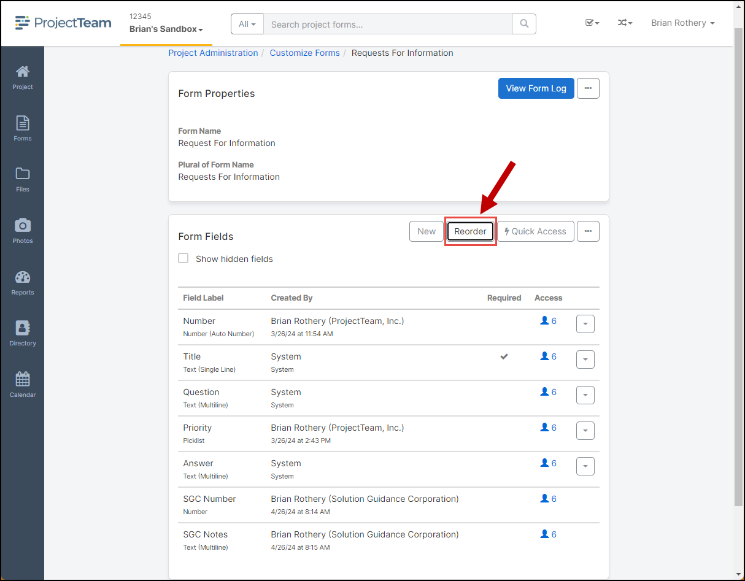745x581 pixels.
Task: Expand the Number field row dropdown
Action: (585, 324)
